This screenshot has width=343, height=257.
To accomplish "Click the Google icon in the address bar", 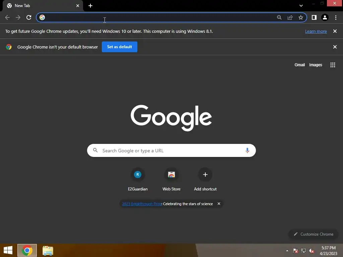I will (x=42, y=17).
